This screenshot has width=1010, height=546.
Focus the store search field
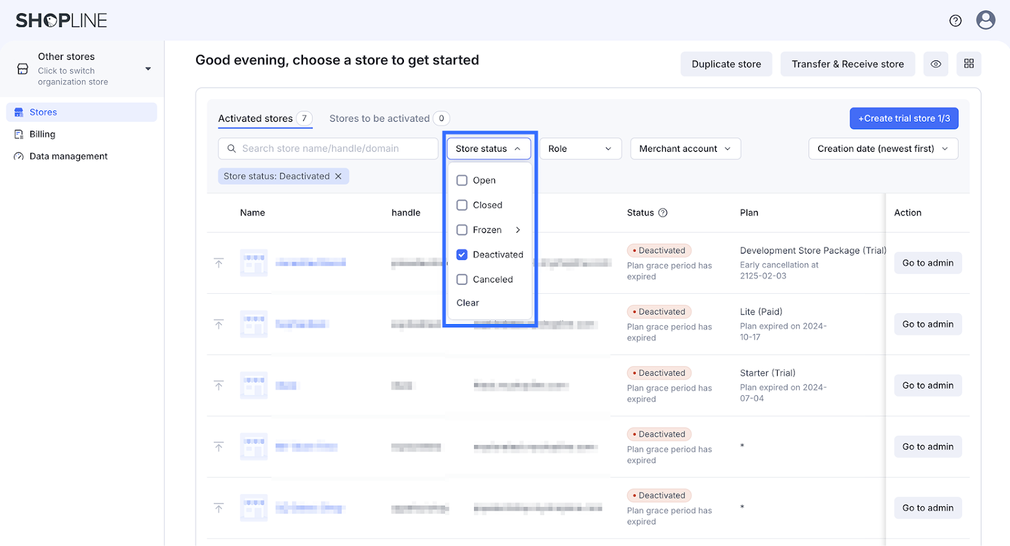click(328, 149)
